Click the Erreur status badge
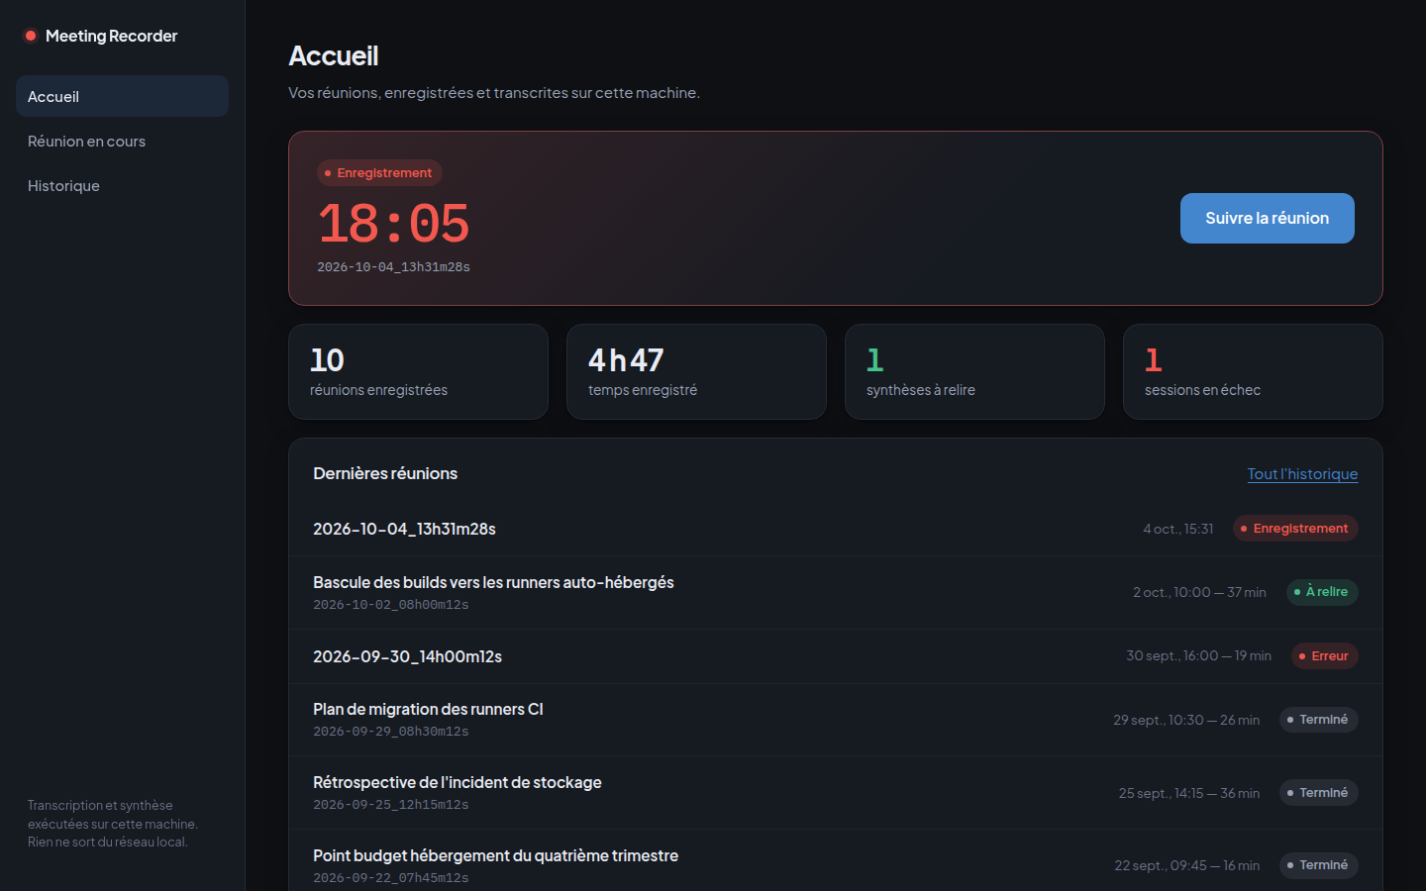Screen dimensions: 1426x891 1325,656
